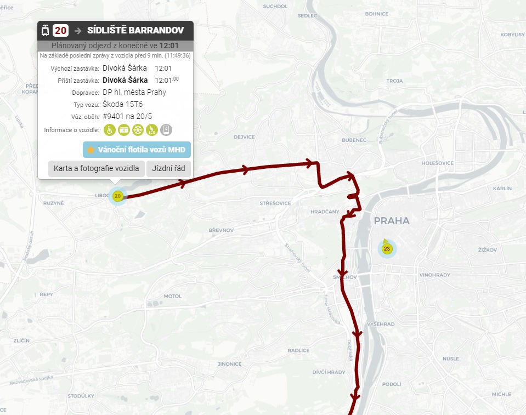Select the tram 20 map marker
Image resolution: width=526 pixels, height=415 pixels.
[x=117, y=196]
